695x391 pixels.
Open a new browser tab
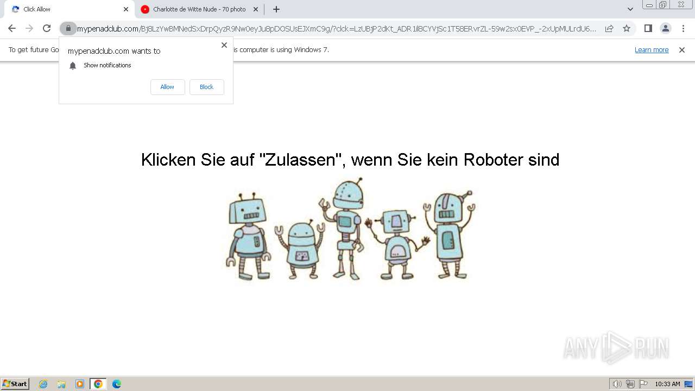pos(276,9)
